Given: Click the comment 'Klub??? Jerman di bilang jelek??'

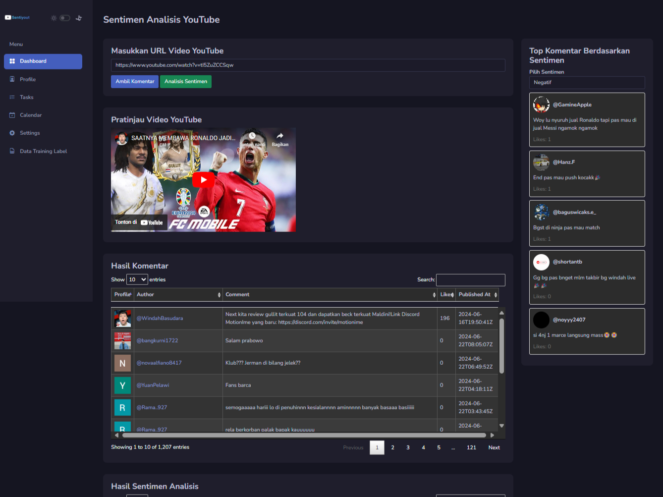Looking at the screenshot, I should click(263, 363).
